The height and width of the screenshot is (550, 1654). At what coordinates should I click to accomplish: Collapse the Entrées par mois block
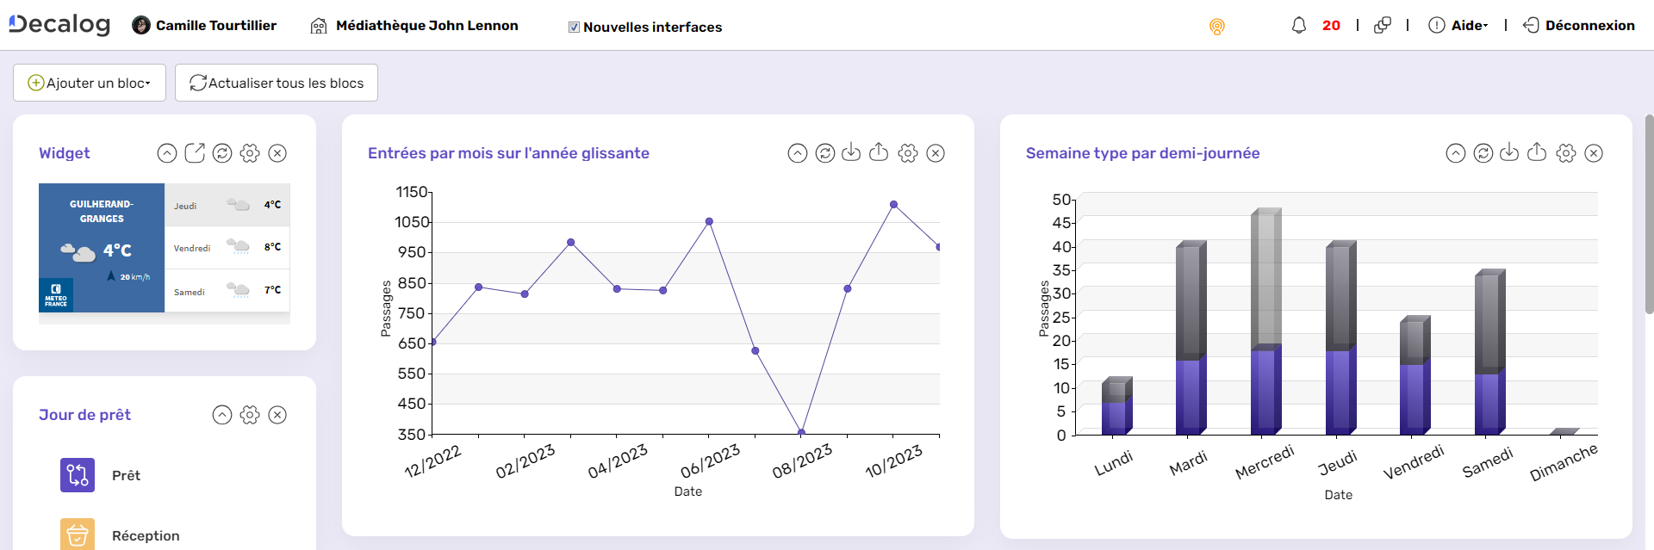click(798, 153)
